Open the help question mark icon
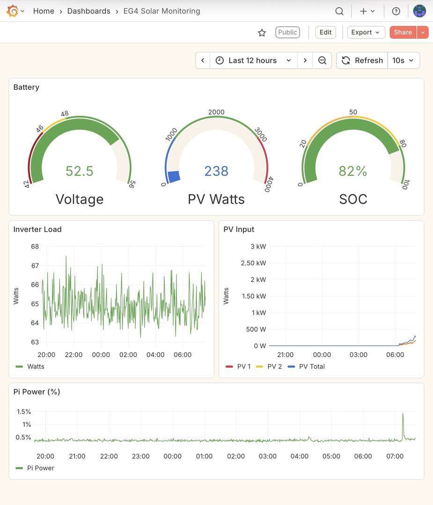 tap(396, 11)
